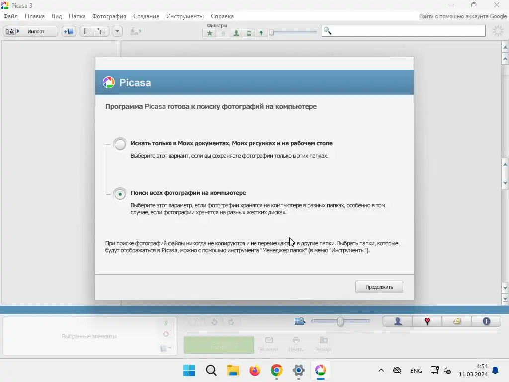Open Windows taskbar search
Image resolution: width=509 pixels, height=382 pixels.
(211, 370)
